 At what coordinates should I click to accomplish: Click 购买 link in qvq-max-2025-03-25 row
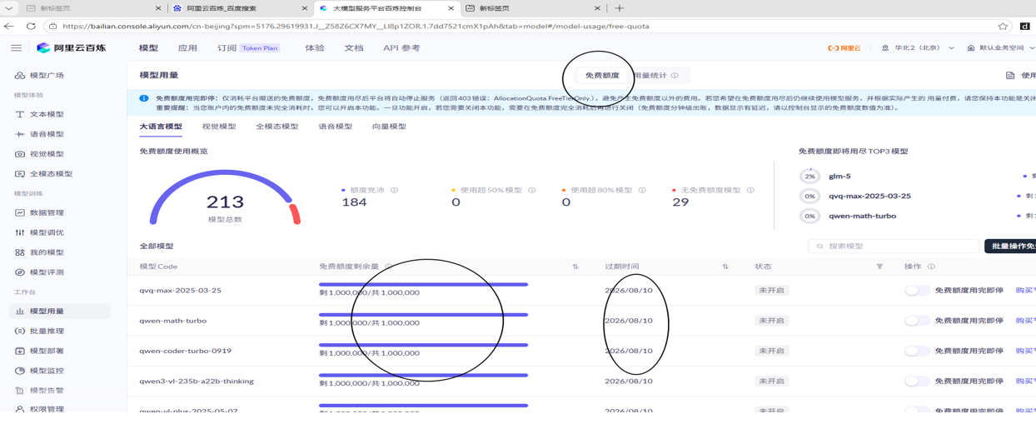tap(1025, 291)
